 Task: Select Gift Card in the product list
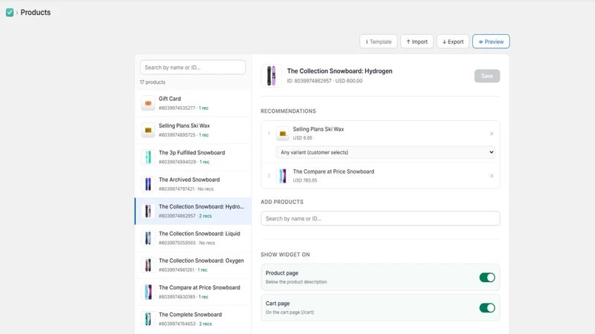click(x=193, y=103)
